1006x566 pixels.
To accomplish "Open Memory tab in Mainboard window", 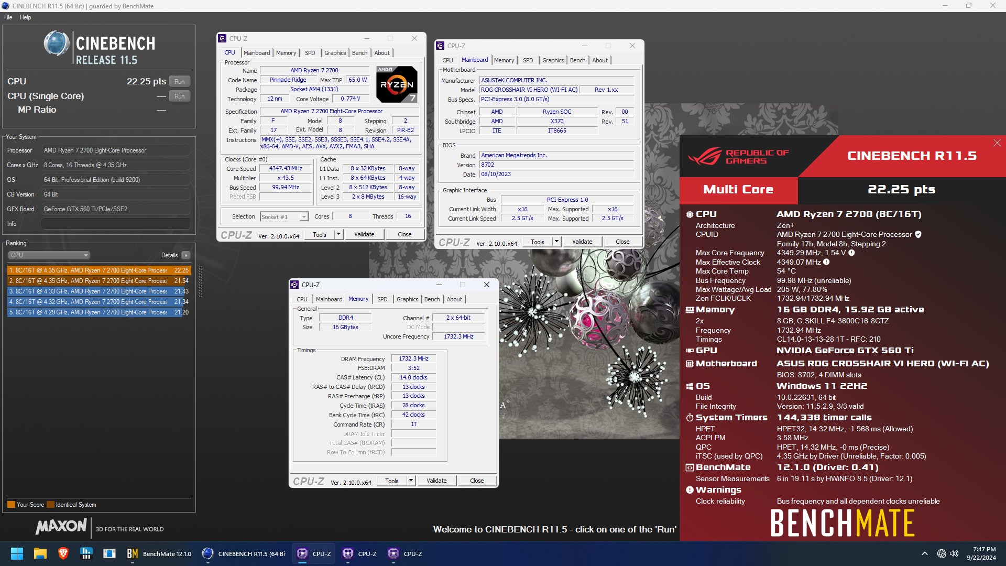I will pyautogui.click(x=504, y=60).
